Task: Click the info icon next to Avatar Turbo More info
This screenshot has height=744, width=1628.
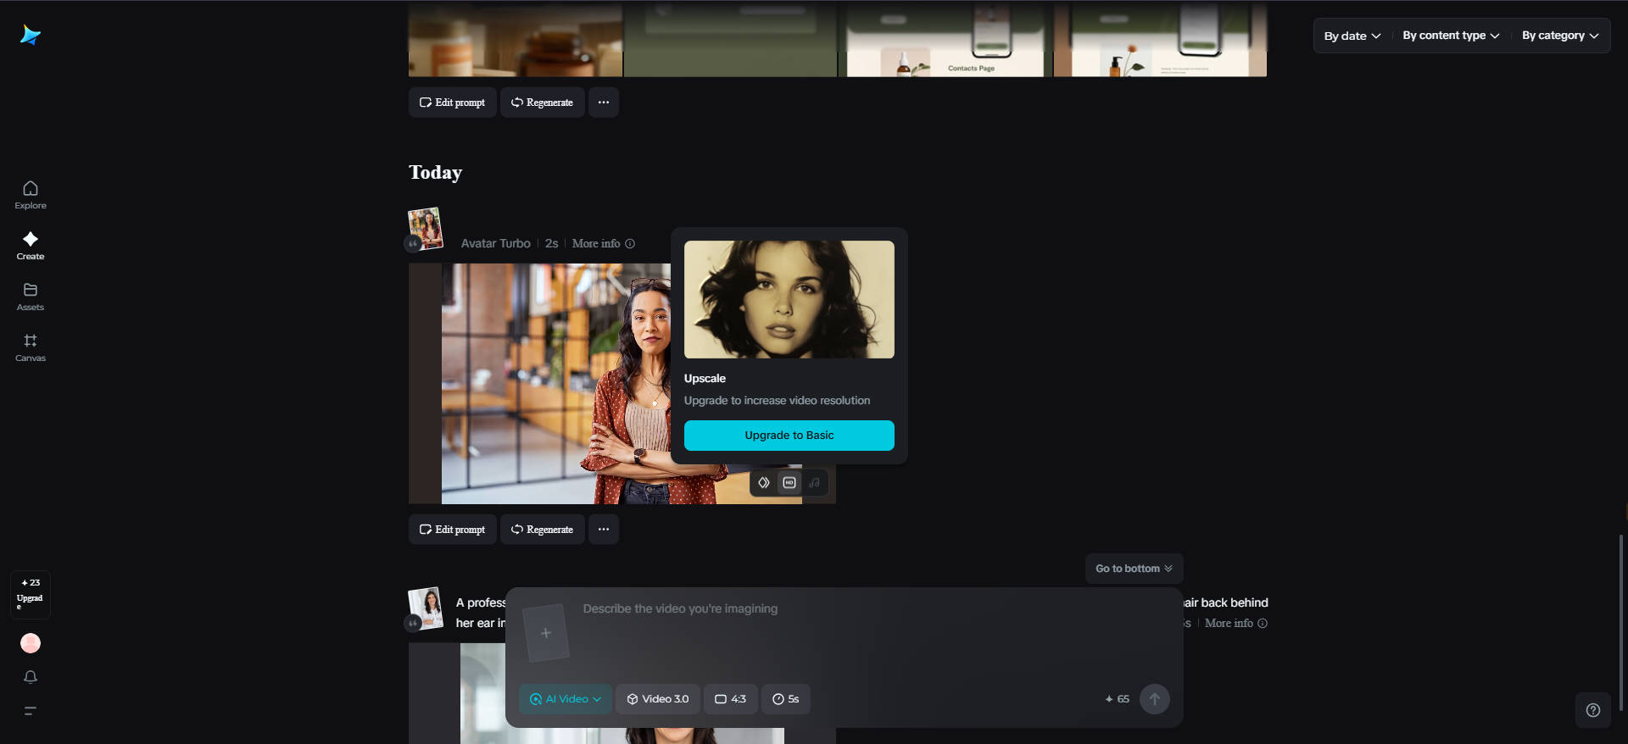Action: point(630,244)
